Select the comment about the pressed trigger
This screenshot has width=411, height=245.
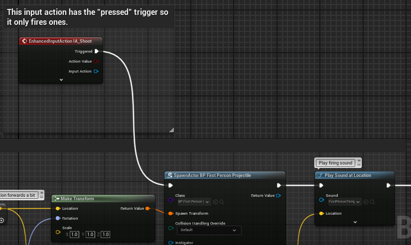(88, 17)
